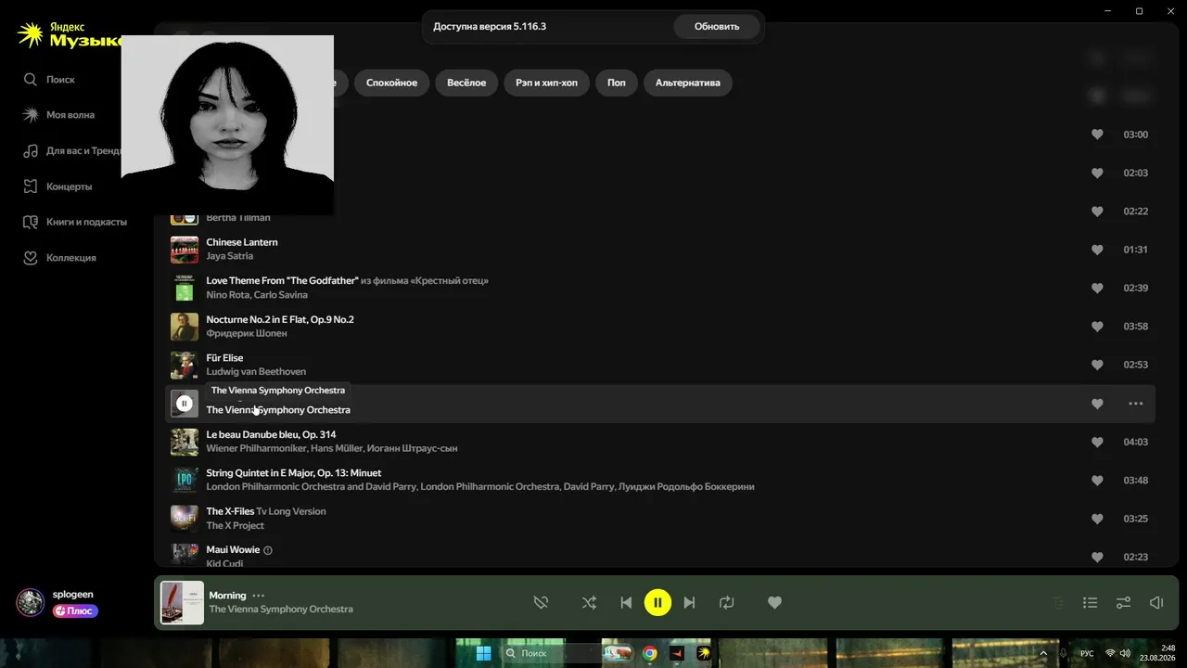Open artist Ludwig van Beethoven

click(256, 372)
